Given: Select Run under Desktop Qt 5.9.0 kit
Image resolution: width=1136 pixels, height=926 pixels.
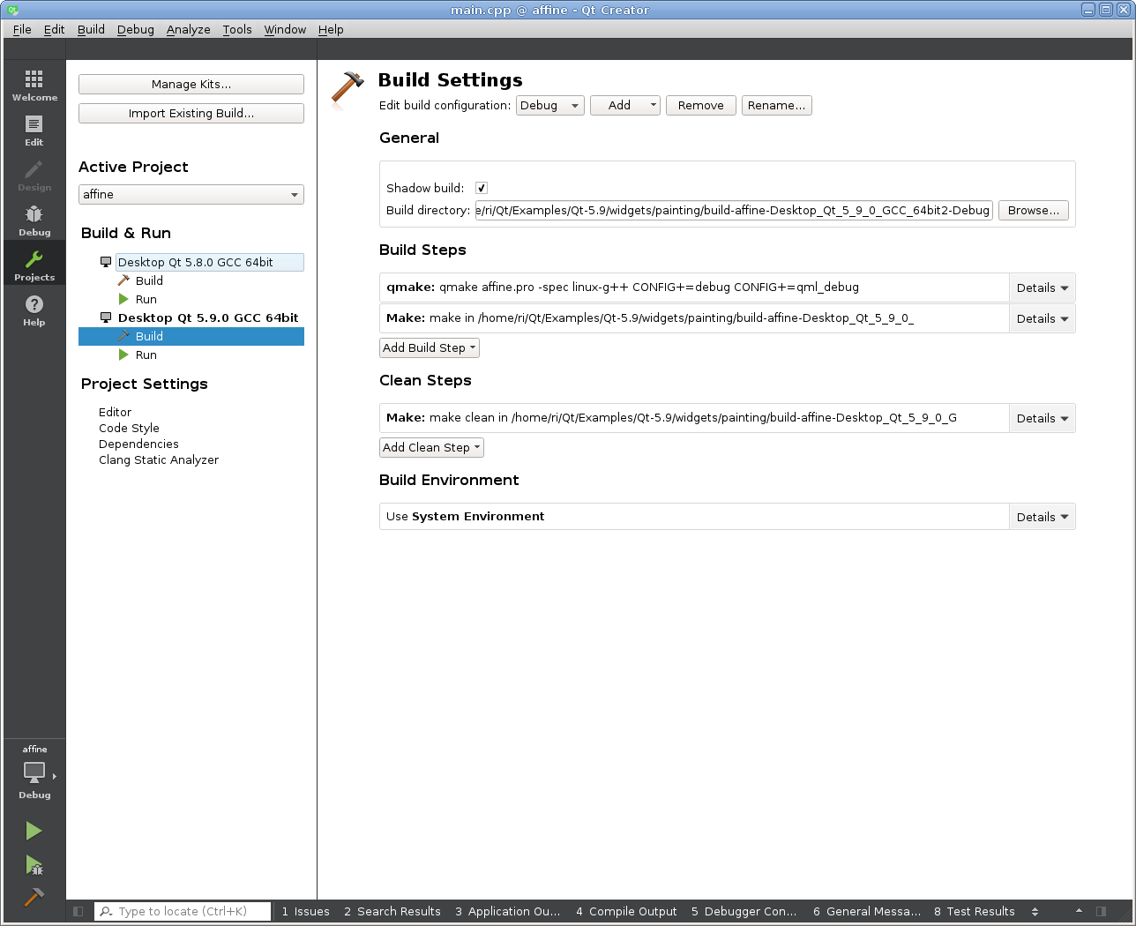Looking at the screenshot, I should click(x=146, y=355).
